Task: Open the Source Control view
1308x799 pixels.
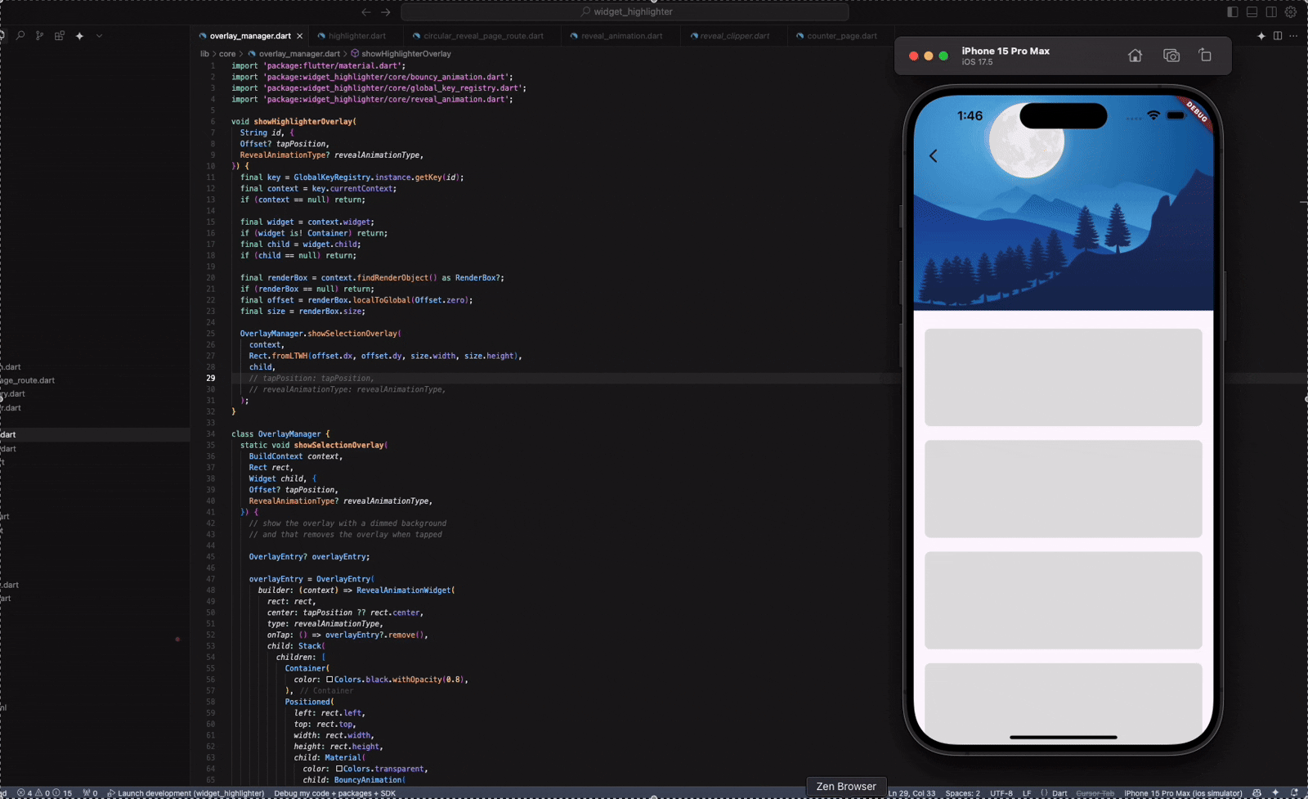Action: (x=39, y=36)
